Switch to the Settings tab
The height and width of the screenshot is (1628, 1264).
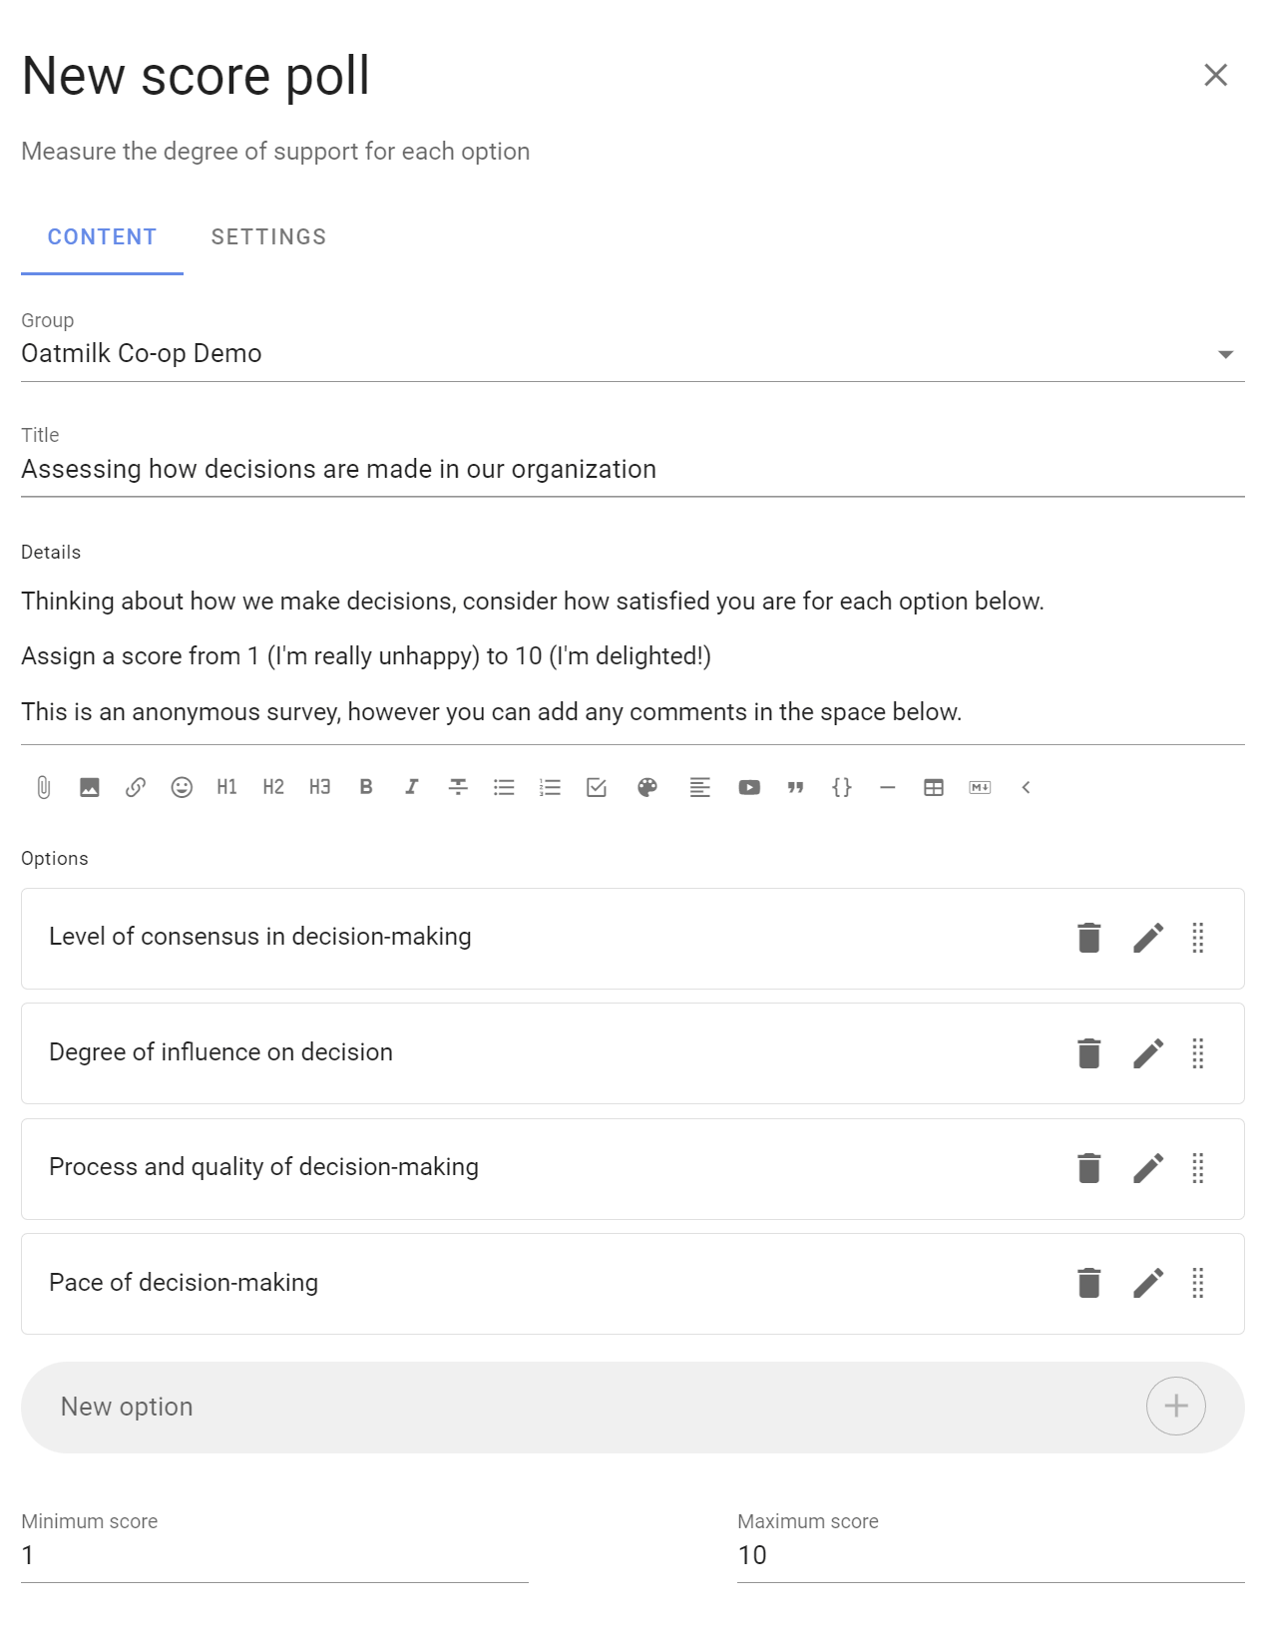268,236
